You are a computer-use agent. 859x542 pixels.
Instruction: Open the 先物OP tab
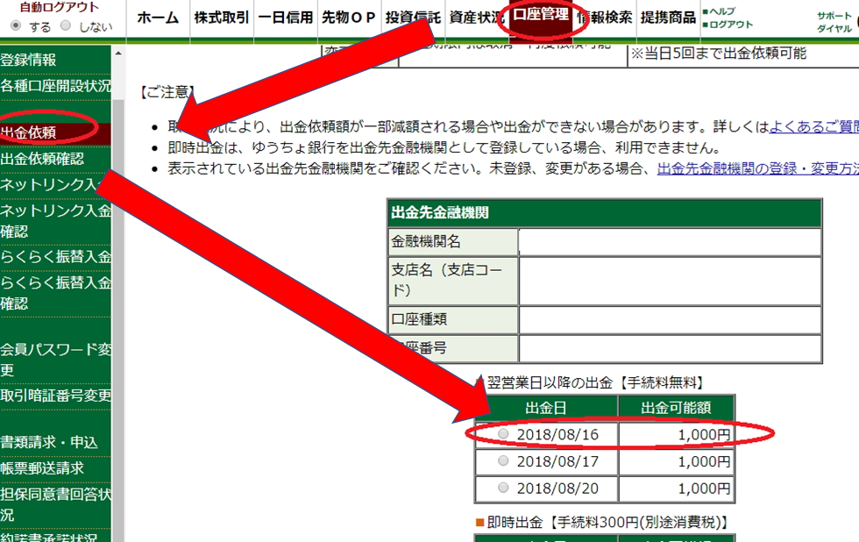click(349, 18)
